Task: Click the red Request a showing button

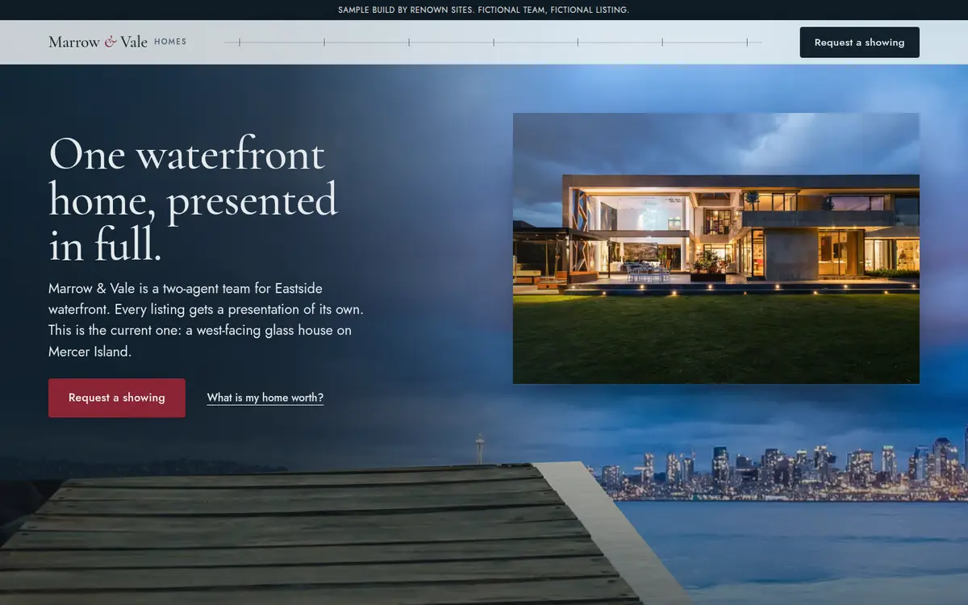Action: tap(117, 398)
